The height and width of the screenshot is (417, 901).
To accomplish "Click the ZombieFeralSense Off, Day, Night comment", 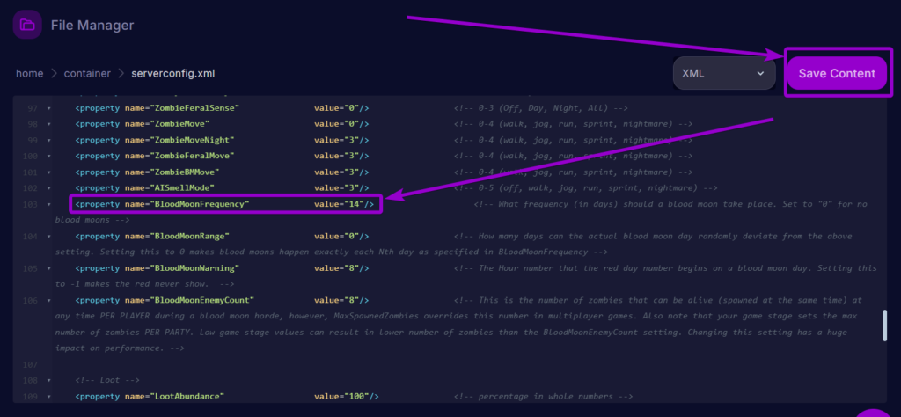I will [x=541, y=108].
